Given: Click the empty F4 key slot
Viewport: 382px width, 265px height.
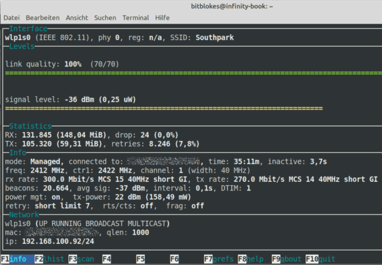Looking at the screenshot, I should click(x=107, y=258).
